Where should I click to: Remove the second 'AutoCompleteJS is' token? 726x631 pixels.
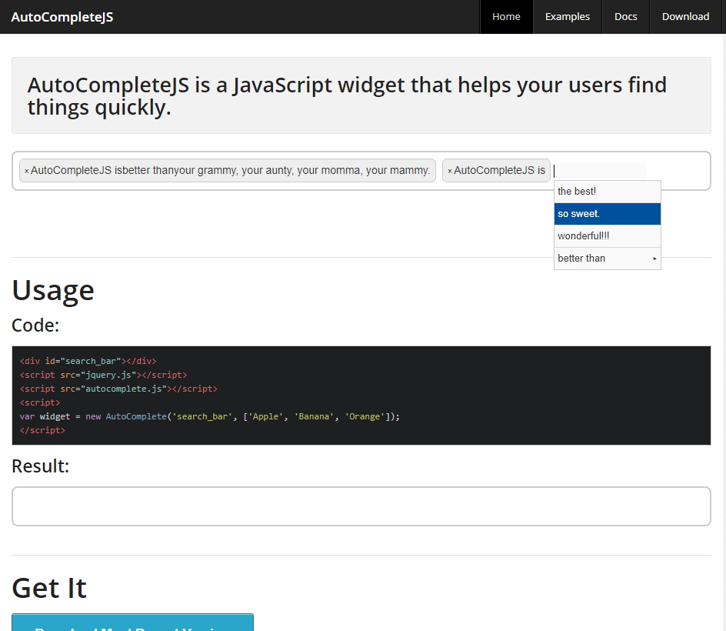point(450,171)
